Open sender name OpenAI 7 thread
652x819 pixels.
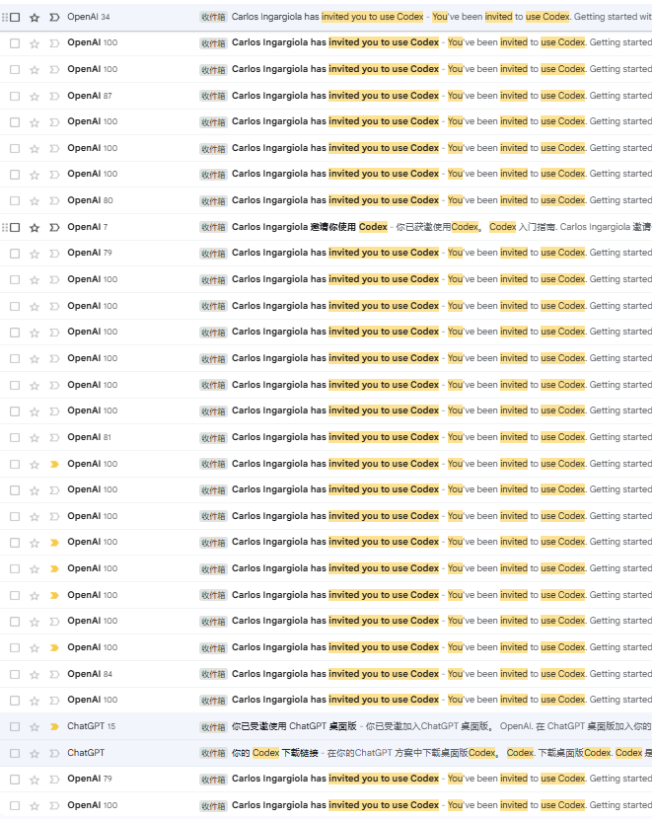click(x=84, y=227)
